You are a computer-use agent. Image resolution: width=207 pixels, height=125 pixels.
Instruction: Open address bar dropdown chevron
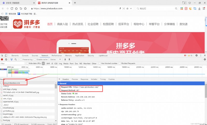[x=131, y=9]
